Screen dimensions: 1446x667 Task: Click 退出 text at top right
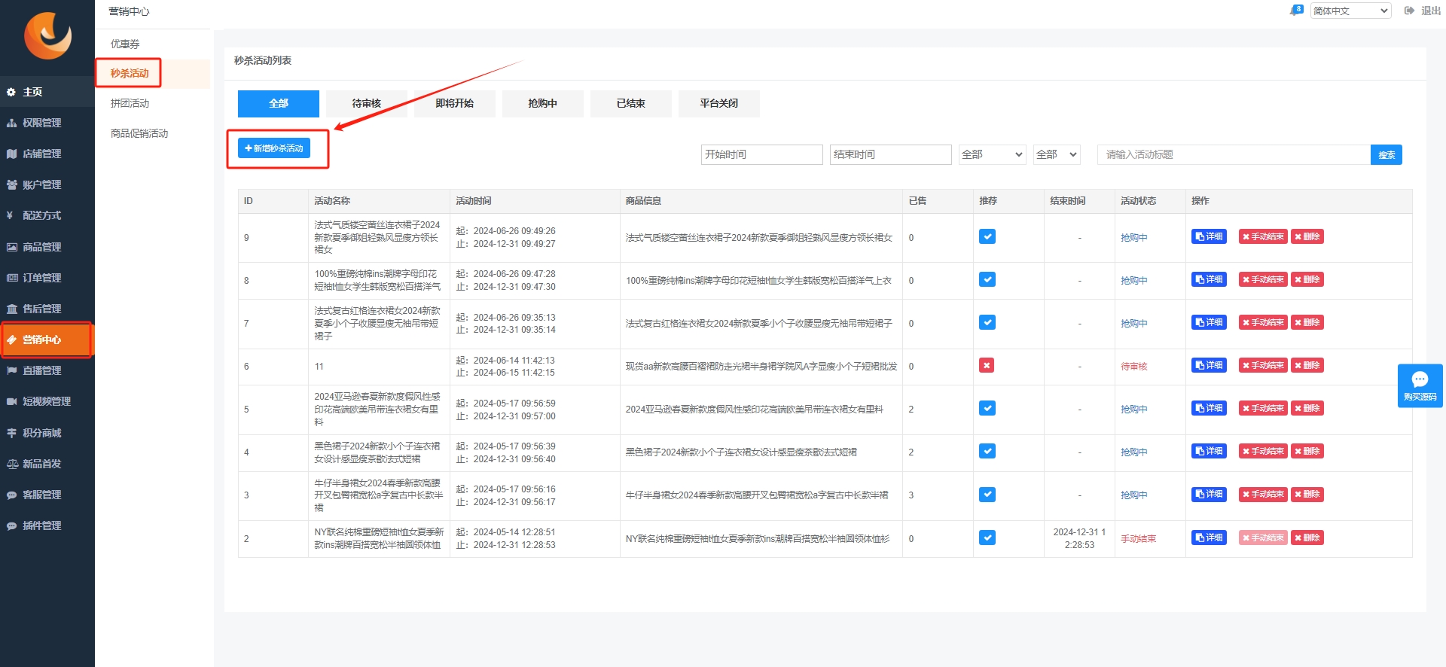click(x=1431, y=11)
